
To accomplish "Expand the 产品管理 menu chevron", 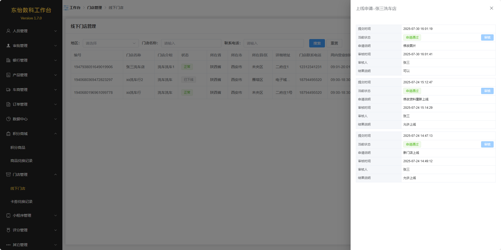I will 56,75.
